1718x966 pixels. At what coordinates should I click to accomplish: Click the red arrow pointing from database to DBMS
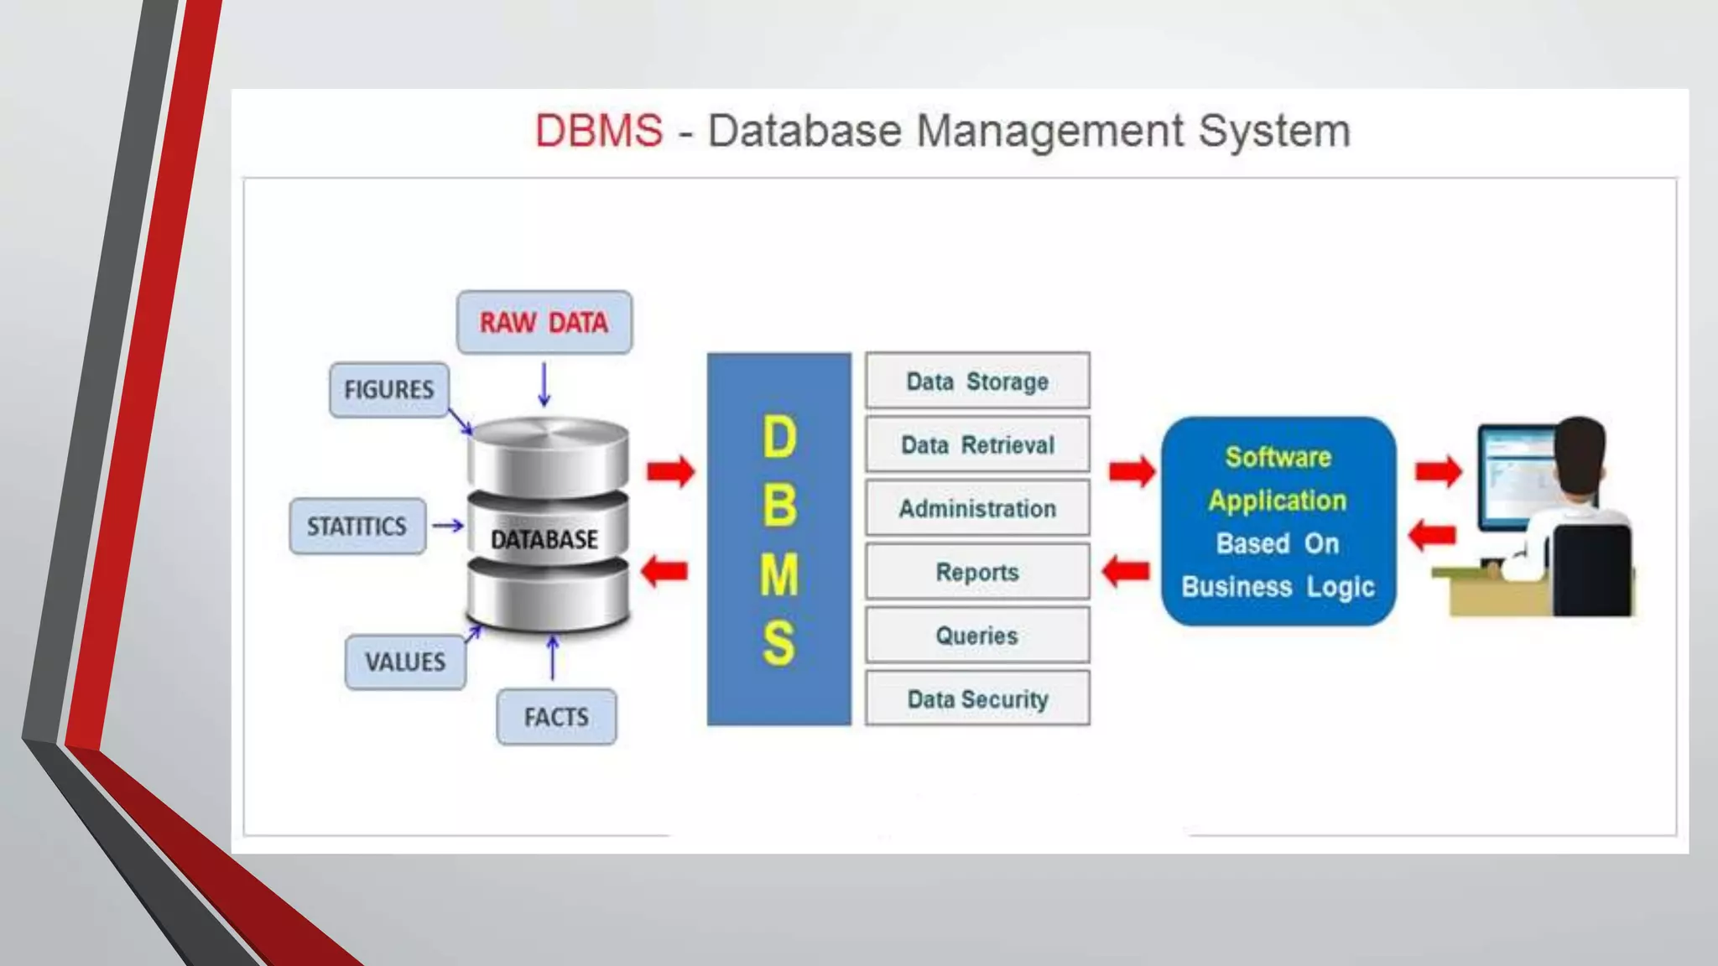(670, 471)
